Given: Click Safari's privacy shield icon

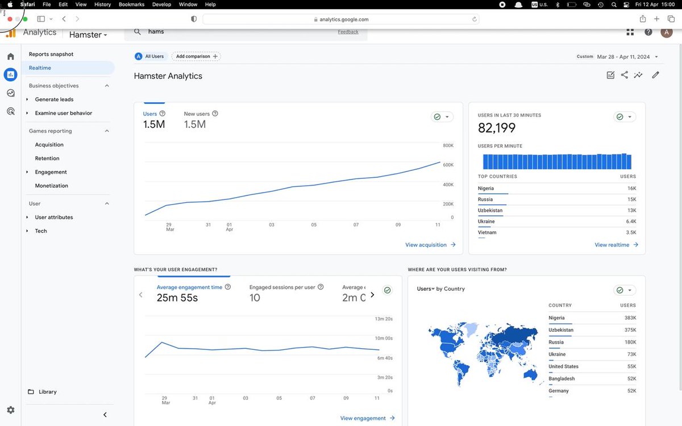Looking at the screenshot, I should (x=194, y=19).
